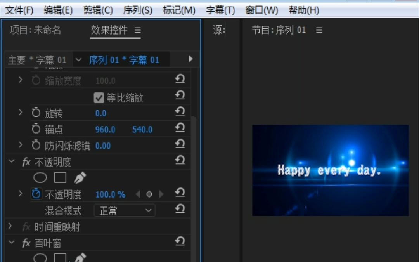Select the ellipse mask tool under 不透明度

point(40,177)
